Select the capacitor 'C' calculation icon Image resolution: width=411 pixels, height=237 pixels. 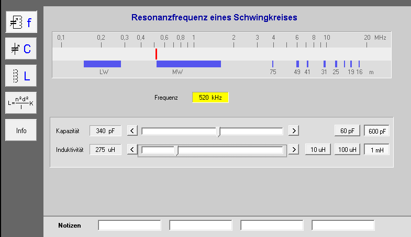pos(21,49)
